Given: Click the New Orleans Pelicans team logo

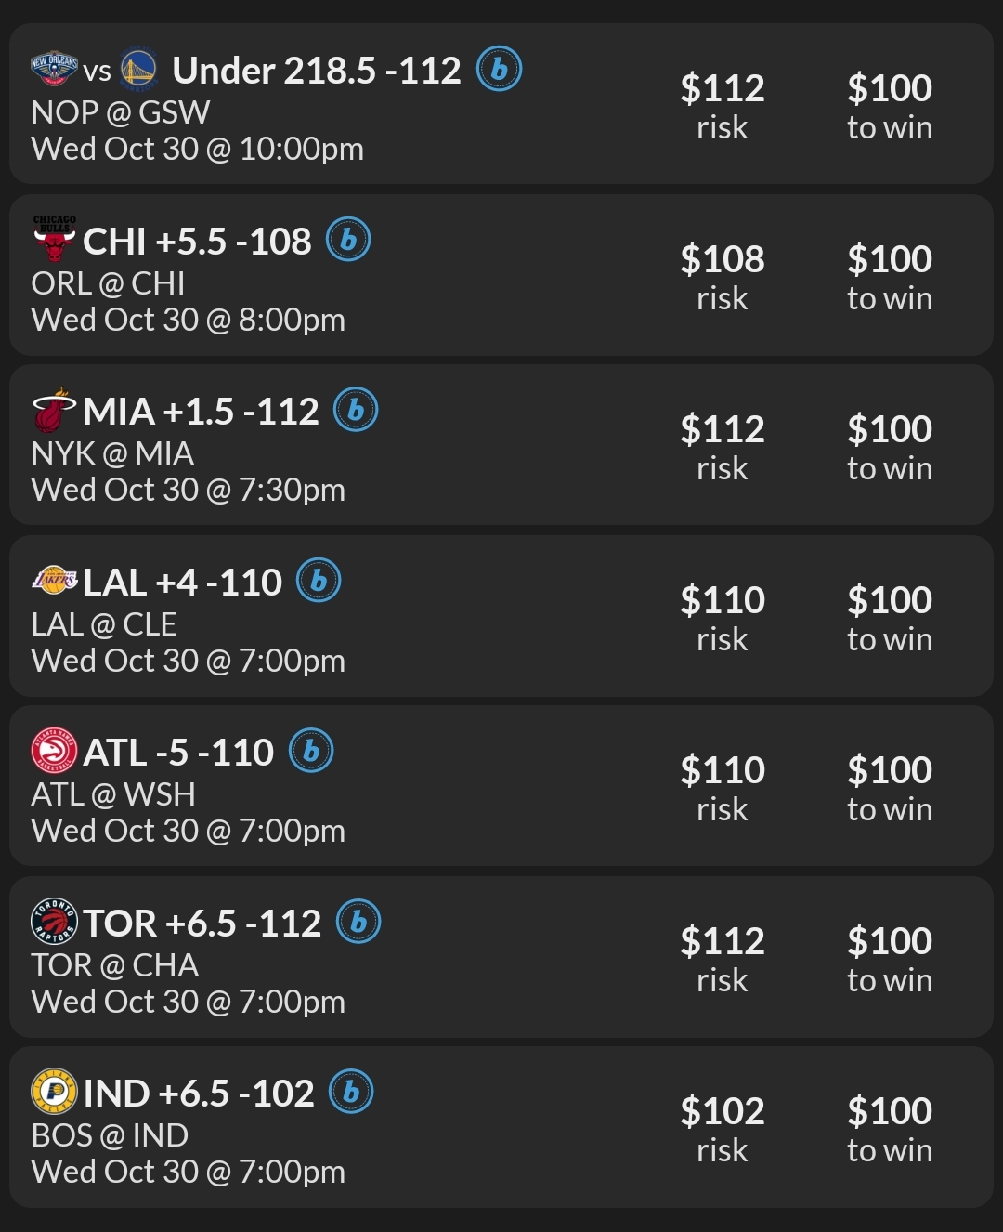Looking at the screenshot, I should tap(54, 69).
